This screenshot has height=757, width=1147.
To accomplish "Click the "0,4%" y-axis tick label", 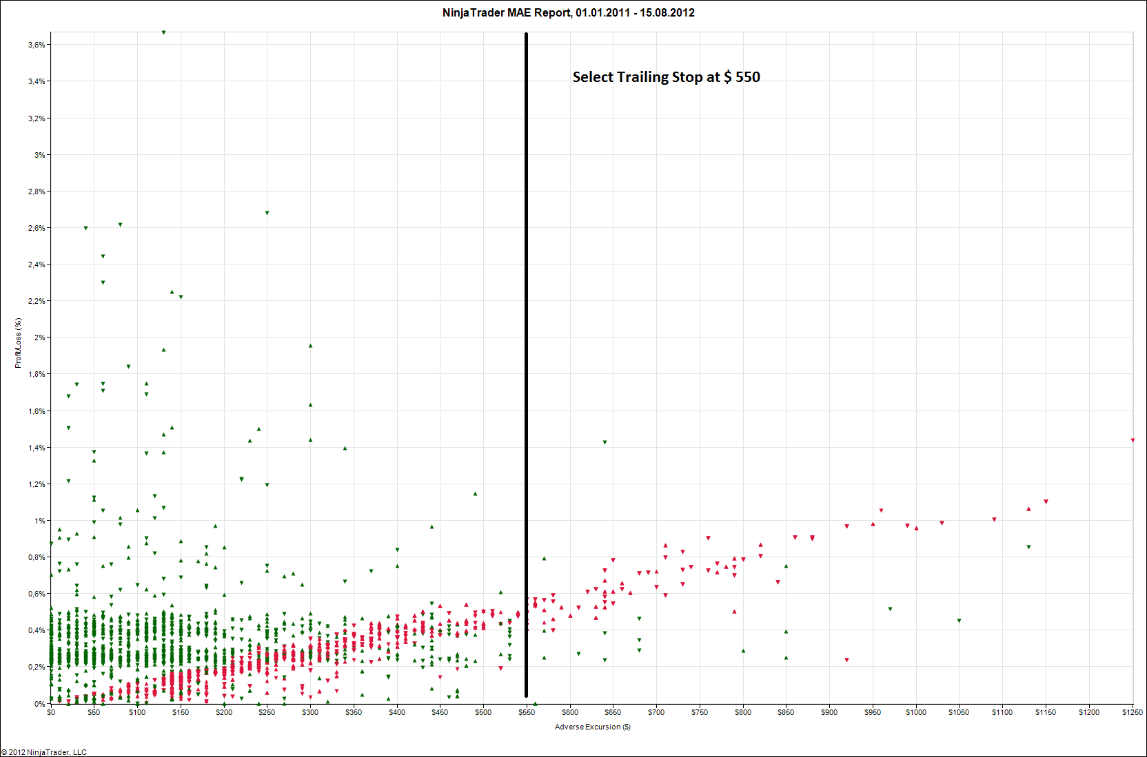I will click(x=37, y=630).
